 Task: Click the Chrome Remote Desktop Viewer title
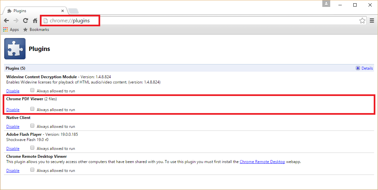pyautogui.click(x=37, y=156)
